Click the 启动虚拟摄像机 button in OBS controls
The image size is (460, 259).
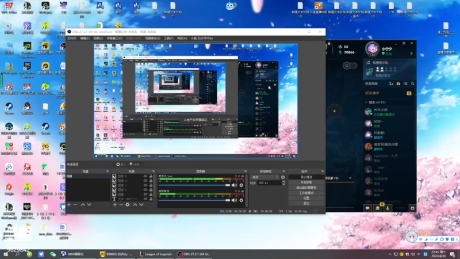pos(306,188)
